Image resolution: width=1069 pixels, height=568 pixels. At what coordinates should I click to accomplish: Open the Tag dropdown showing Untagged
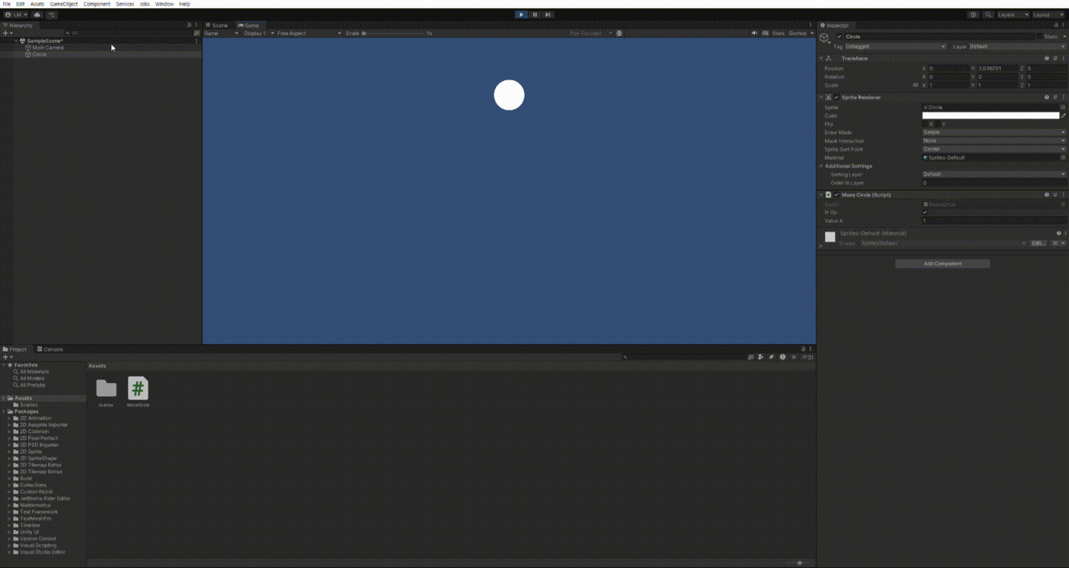[x=895, y=46]
